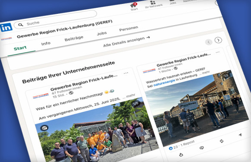Follow the Alle Details anzeigen link

pyautogui.click(x=126, y=41)
